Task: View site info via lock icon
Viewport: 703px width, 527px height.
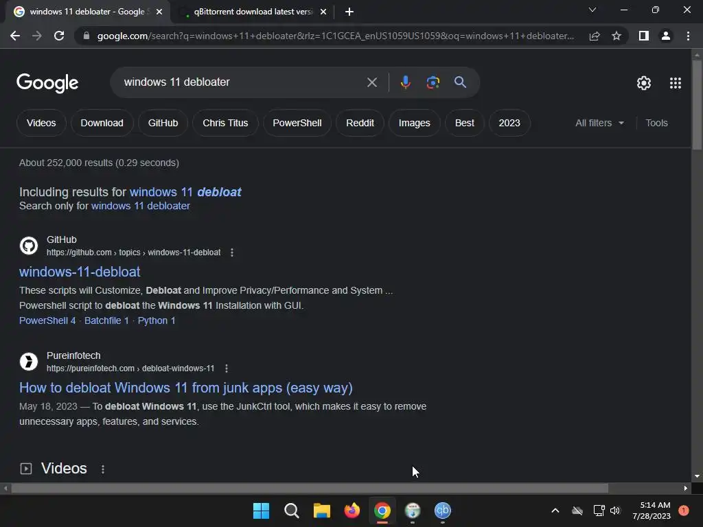Action: click(87, 36)
